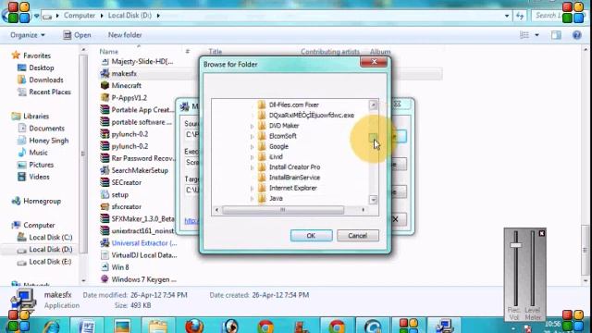Open the Desktop favorite in sidebar
The image size is (592, 333).
coord(41,68)
